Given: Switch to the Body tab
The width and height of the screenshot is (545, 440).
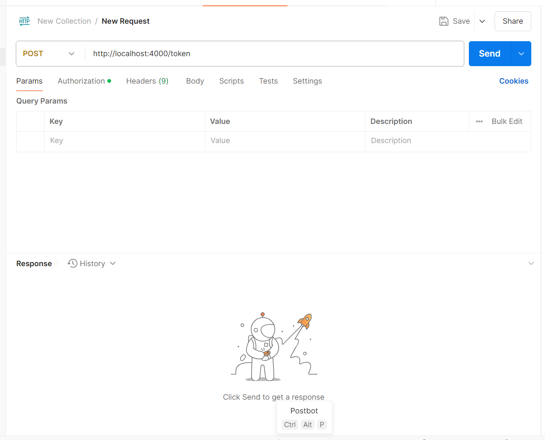Looking at the screenshot, I should [x=195, y=81].
